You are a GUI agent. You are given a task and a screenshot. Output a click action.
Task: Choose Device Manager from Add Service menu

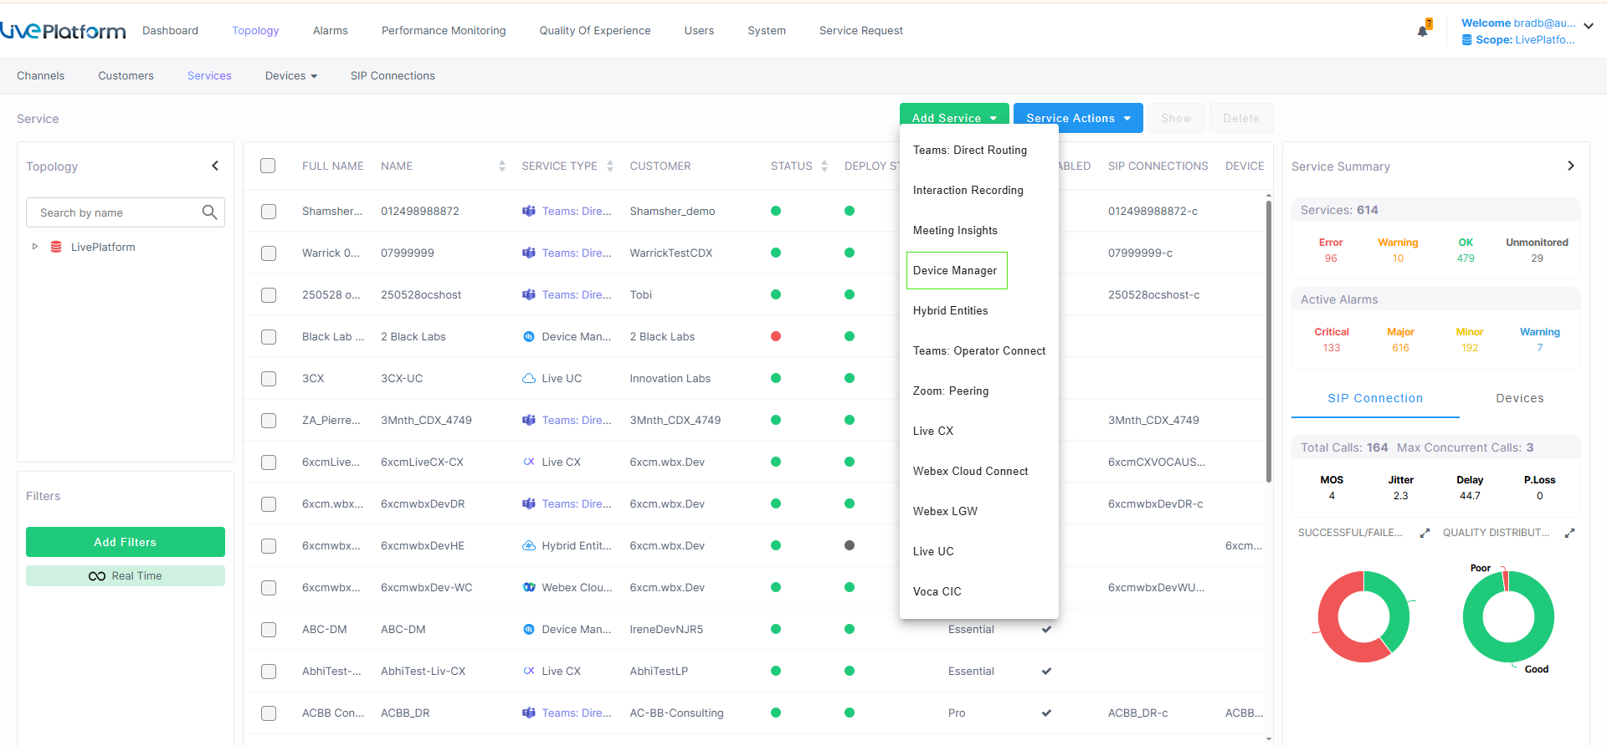pos(956,270)
